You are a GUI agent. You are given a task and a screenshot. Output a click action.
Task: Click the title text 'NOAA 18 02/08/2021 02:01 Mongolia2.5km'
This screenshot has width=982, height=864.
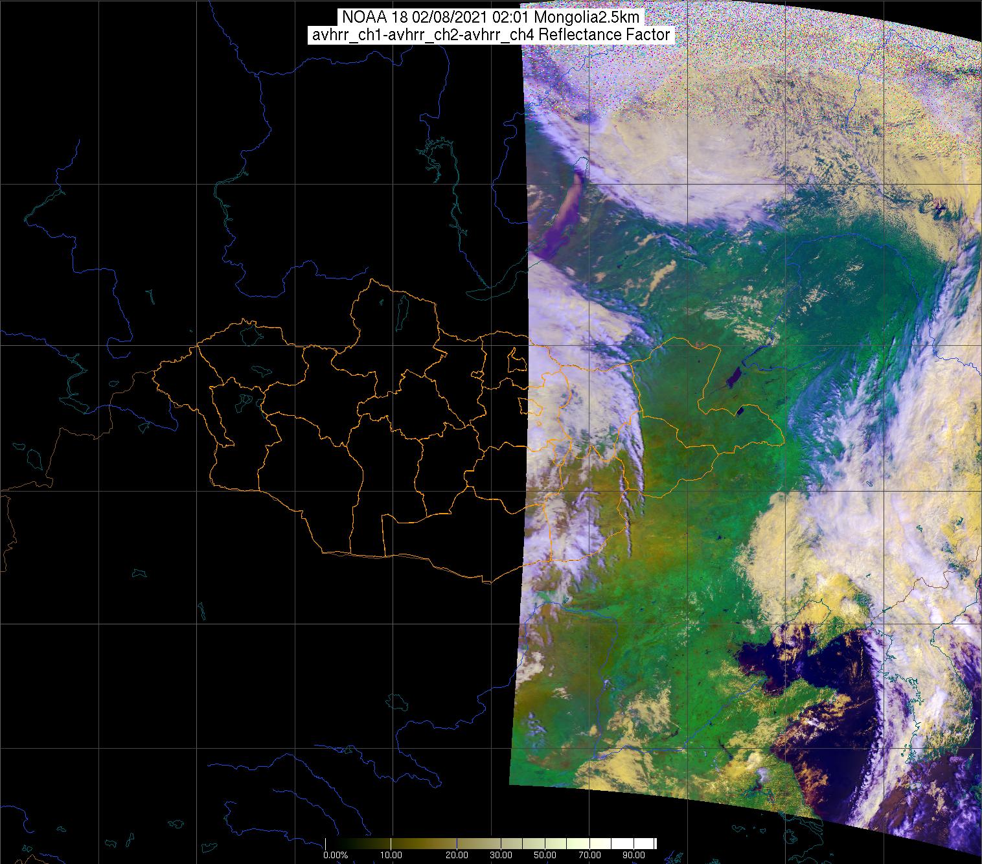pyautogui.click(x=491, y=17)
